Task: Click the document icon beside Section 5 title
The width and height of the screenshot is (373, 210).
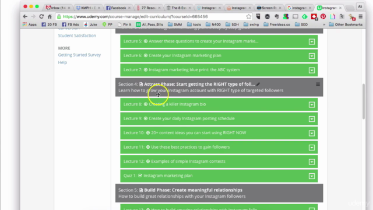Action: 141,190
